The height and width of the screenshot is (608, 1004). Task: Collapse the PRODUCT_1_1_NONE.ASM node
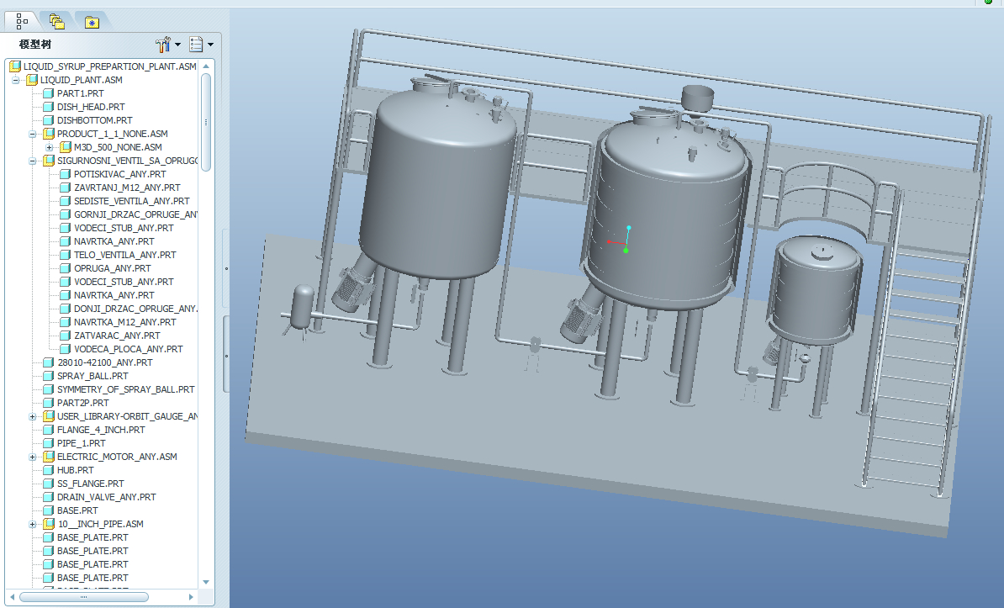point(32,134)
